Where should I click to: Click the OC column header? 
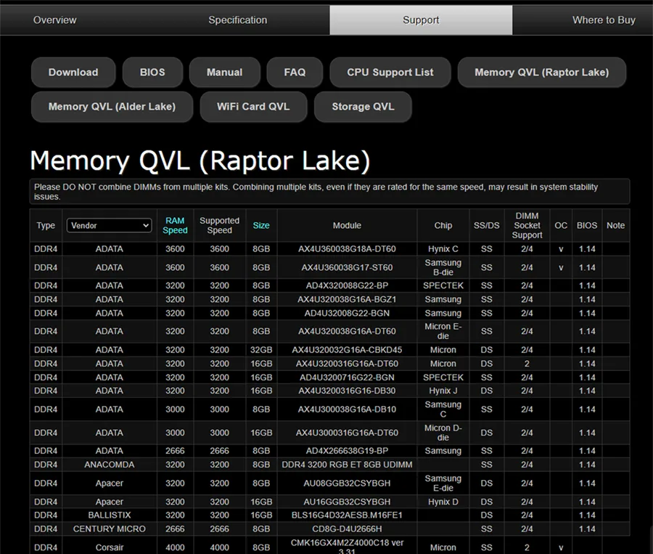pyautogui.click(x=561, y=226)
